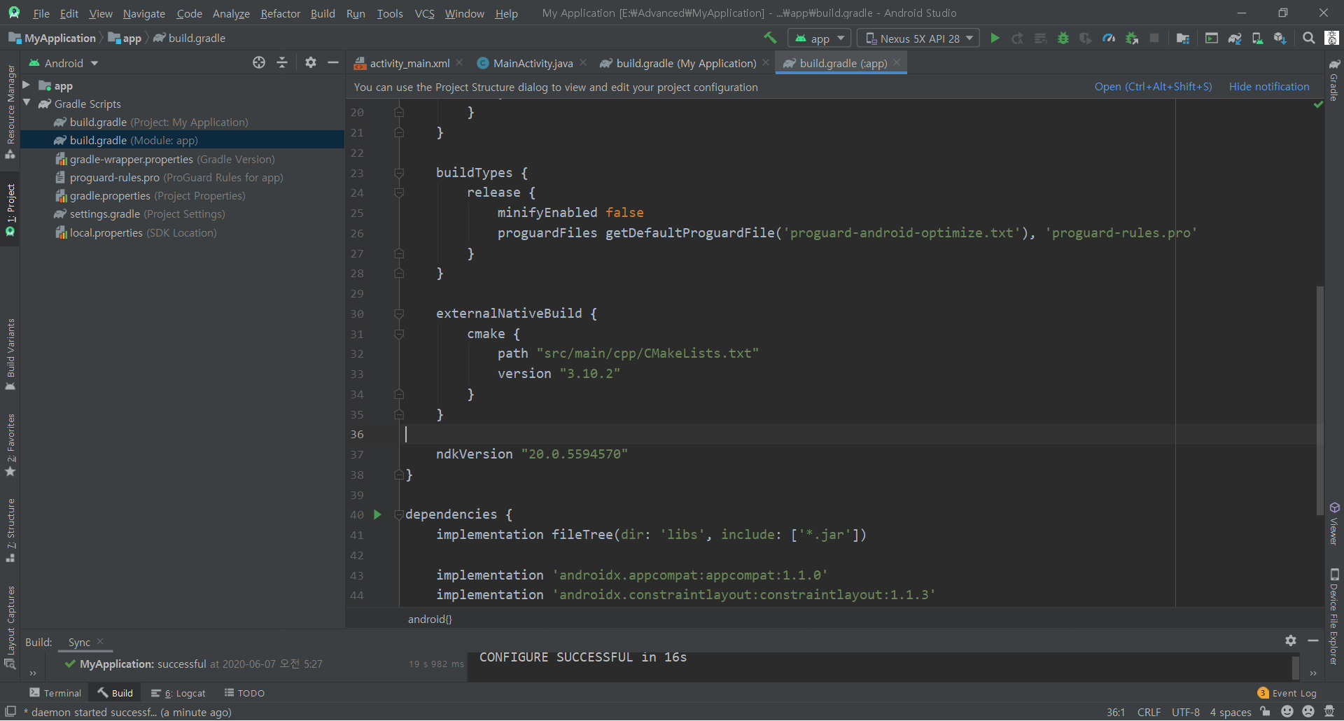Fold the dependencies block at line 40
This screenshot has width=1344, height=721.
pyautogui.click(x=399, y=514)
